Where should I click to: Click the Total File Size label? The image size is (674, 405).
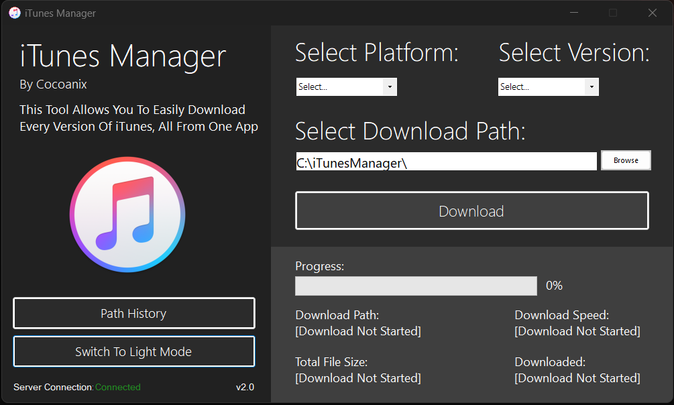point(332,361)
